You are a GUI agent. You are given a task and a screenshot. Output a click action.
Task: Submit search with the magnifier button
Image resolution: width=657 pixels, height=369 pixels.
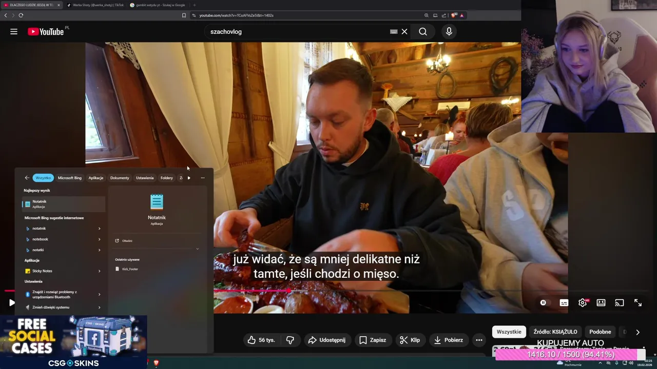(x=423, y=32)
